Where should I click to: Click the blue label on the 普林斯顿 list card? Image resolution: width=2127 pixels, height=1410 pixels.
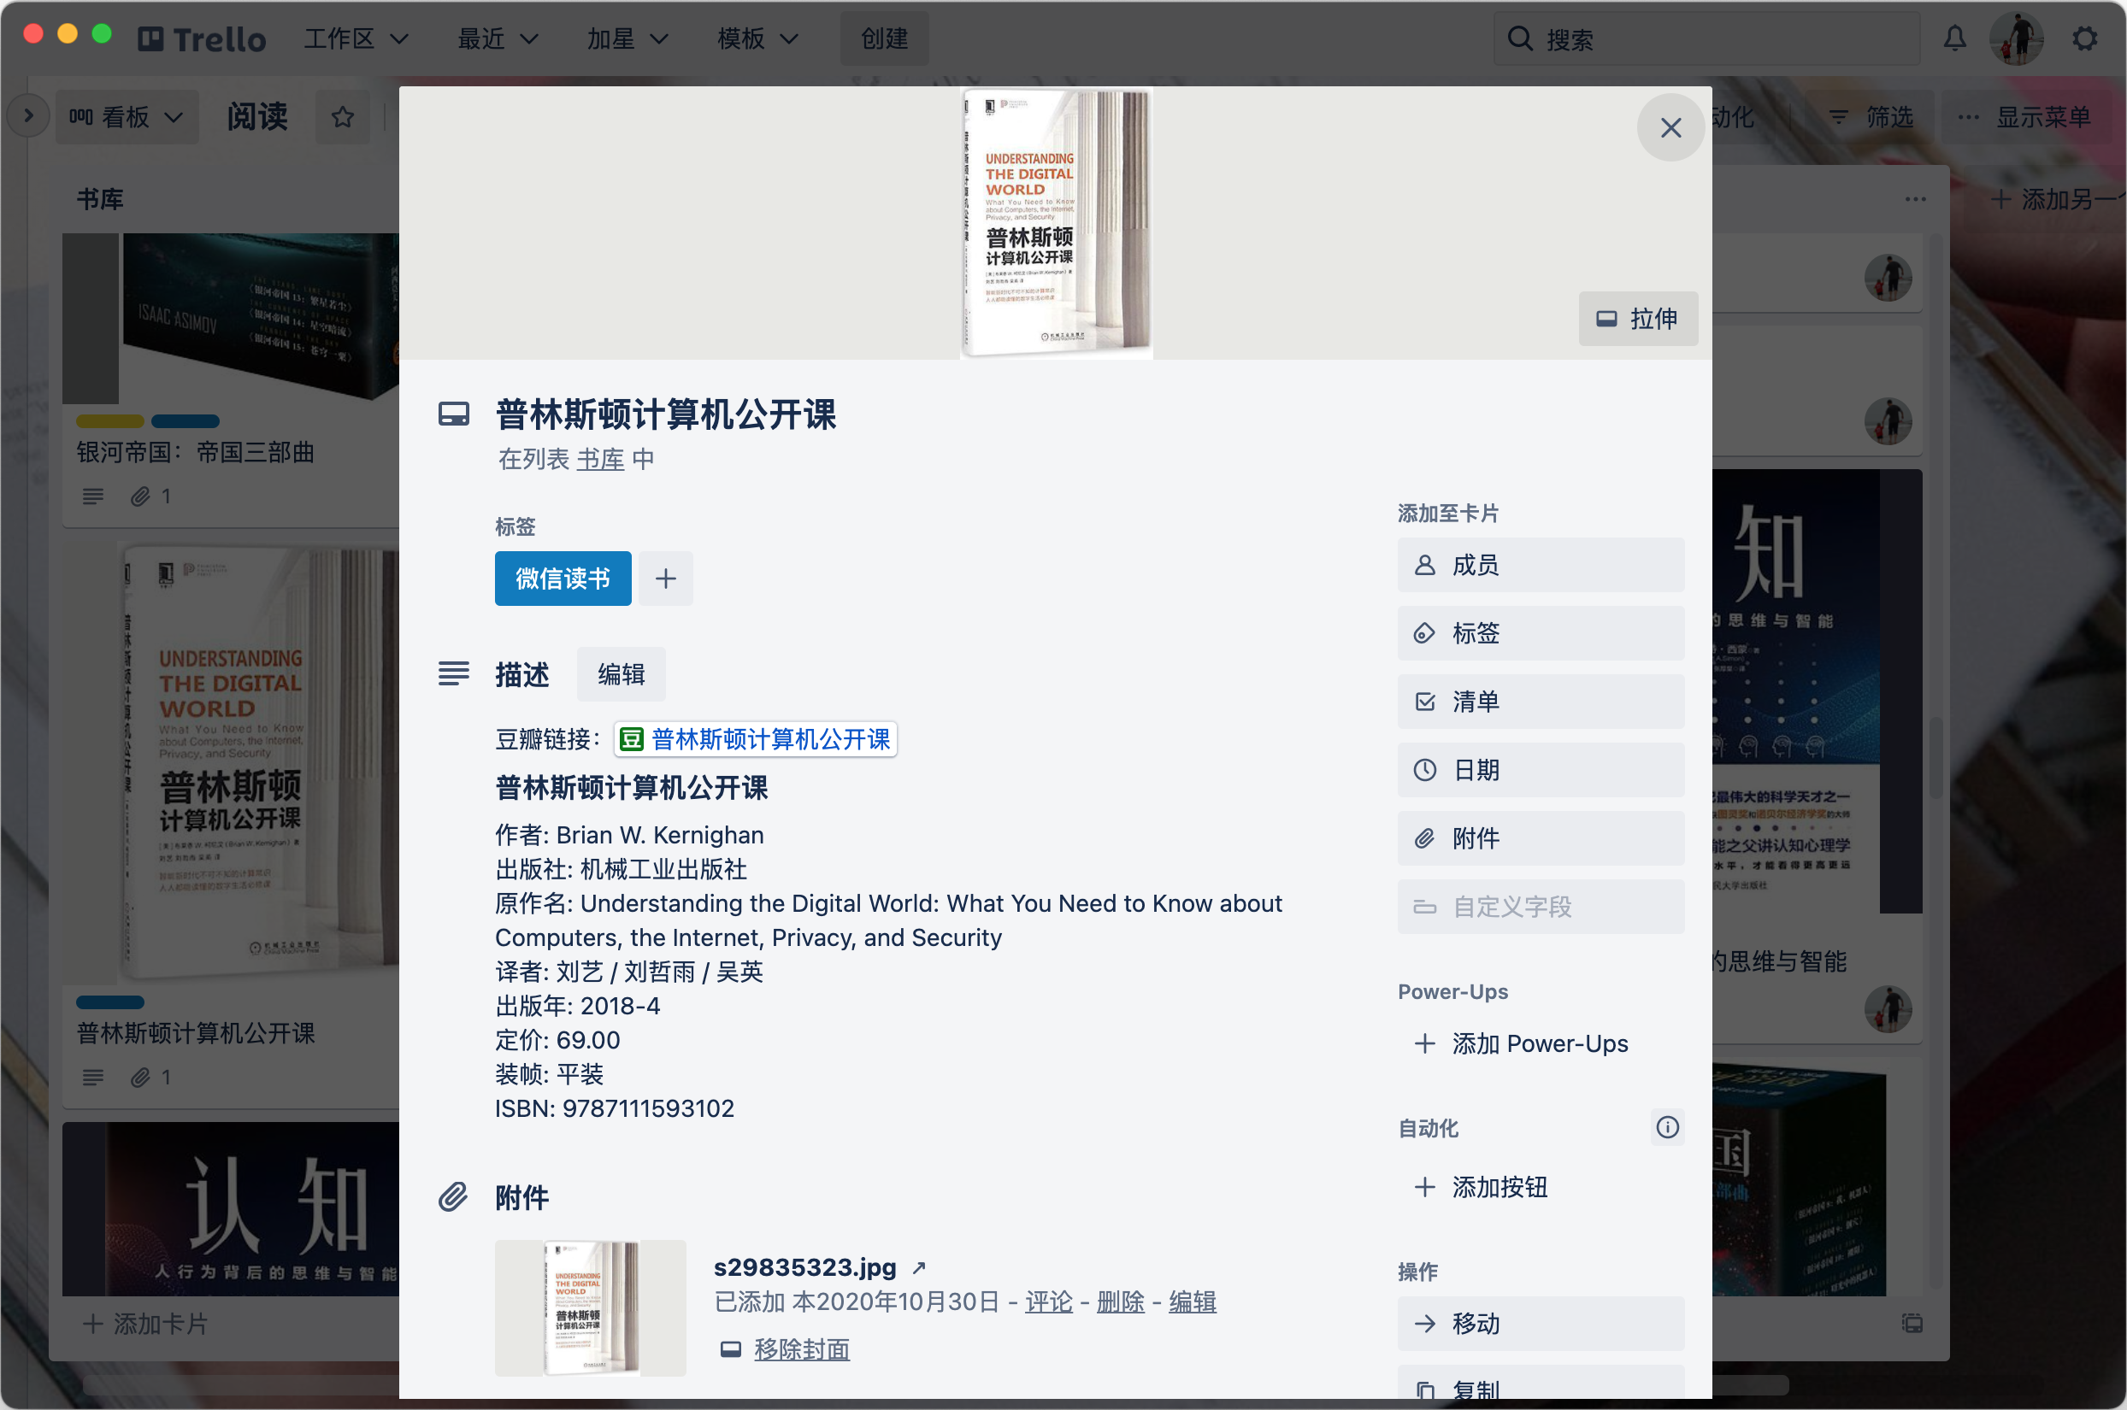tap(109, 1002)
